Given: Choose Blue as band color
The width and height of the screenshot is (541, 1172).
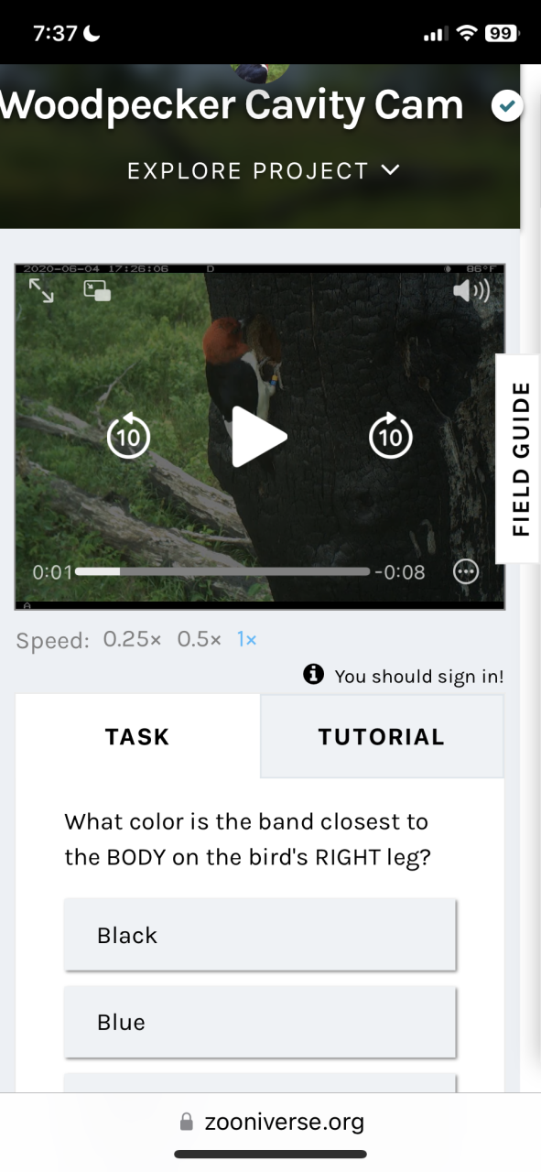Looking at the screenshot, I should point(260,1022).
